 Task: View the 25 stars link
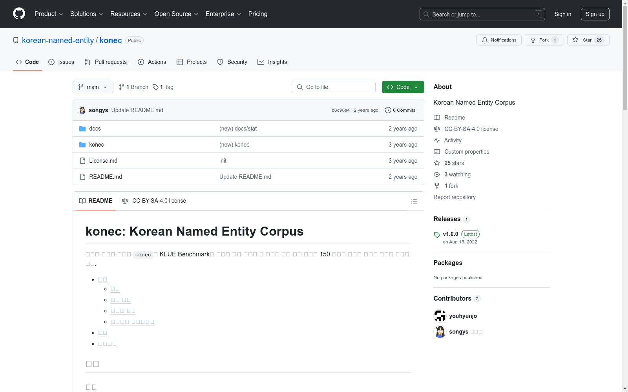coord(449,163)
